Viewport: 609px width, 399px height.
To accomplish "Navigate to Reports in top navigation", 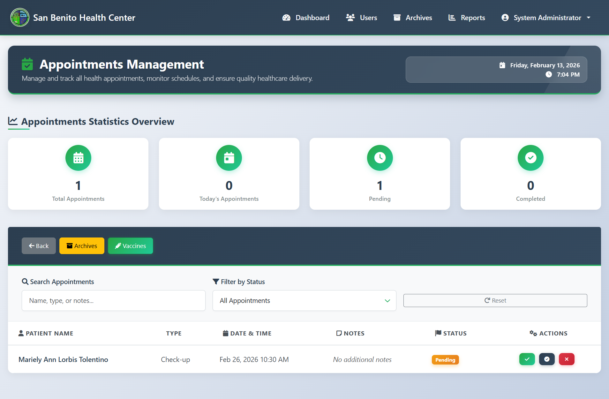I will 466,18.
